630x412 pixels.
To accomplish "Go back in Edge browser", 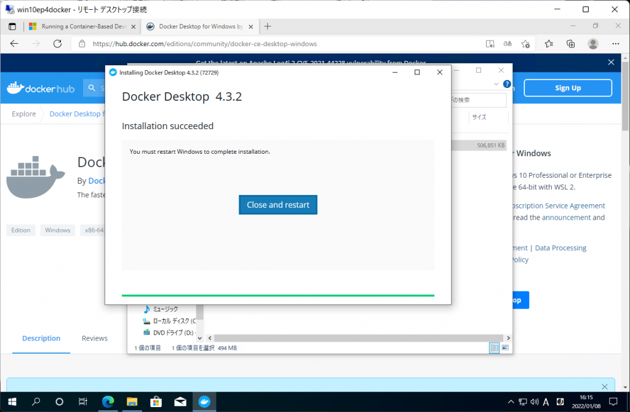I will [x=15, y=44].
